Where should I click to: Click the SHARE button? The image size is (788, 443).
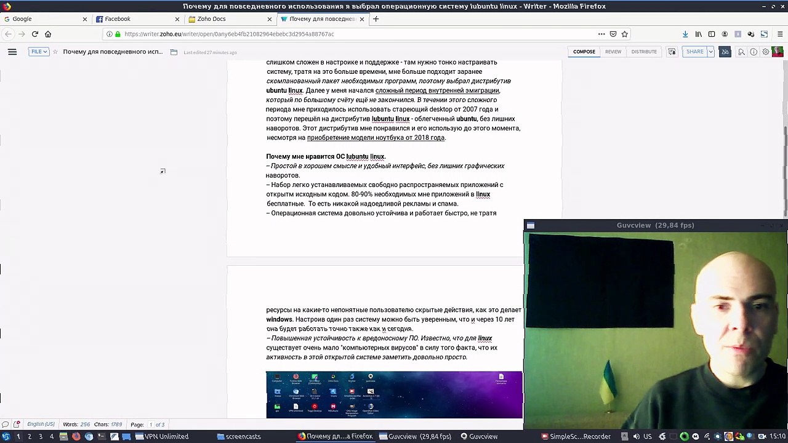coord(694,52)
